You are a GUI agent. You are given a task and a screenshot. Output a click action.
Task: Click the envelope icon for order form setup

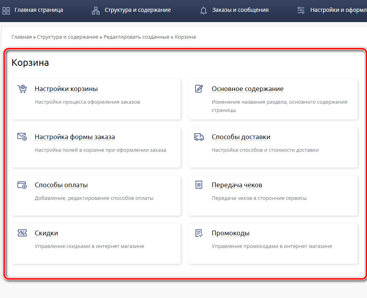(22, 137)
